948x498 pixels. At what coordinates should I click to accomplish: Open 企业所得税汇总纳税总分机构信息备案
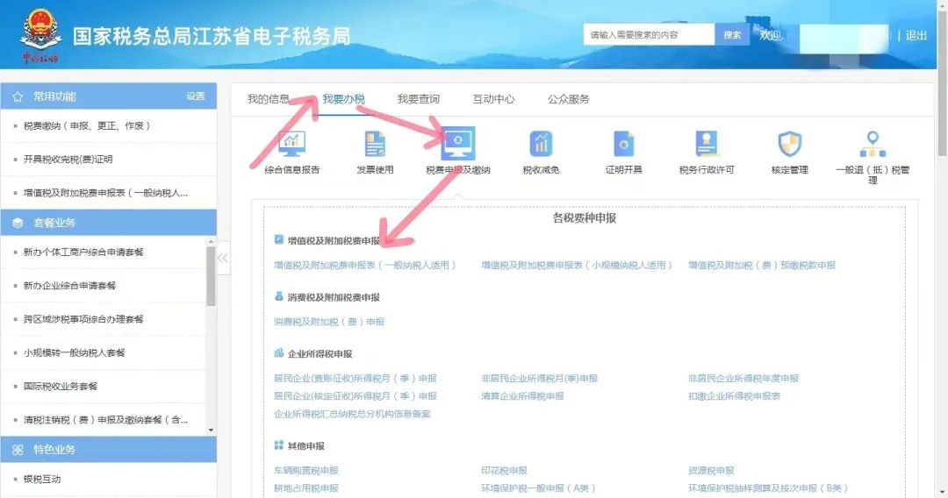pyautogui.click(x=352, y=414)
